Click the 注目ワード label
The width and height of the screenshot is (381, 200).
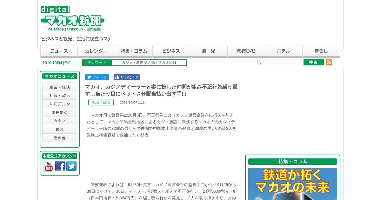point(97,63)
